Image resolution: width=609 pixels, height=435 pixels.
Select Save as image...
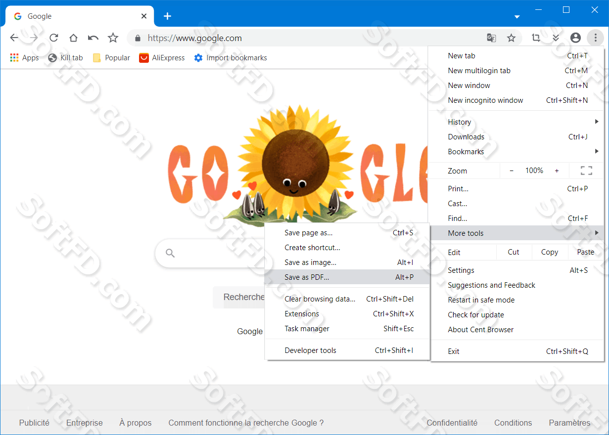pyautogui.click(x=347, y=262)
